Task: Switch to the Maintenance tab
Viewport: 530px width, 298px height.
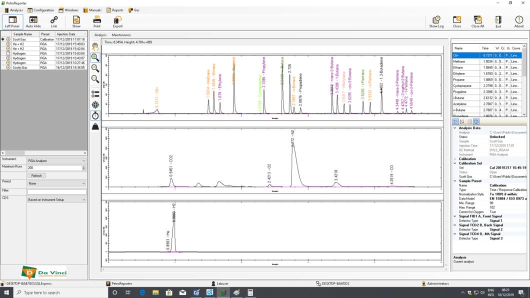Action: point(120,35)
